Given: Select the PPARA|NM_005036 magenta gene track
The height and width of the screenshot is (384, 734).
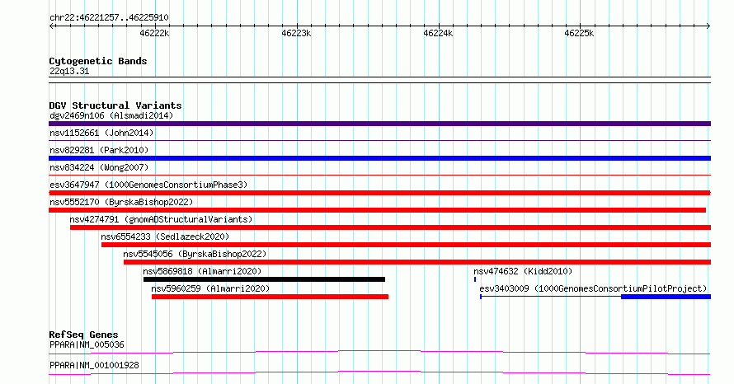Looking at the screenshot, I should pos(379,352).
